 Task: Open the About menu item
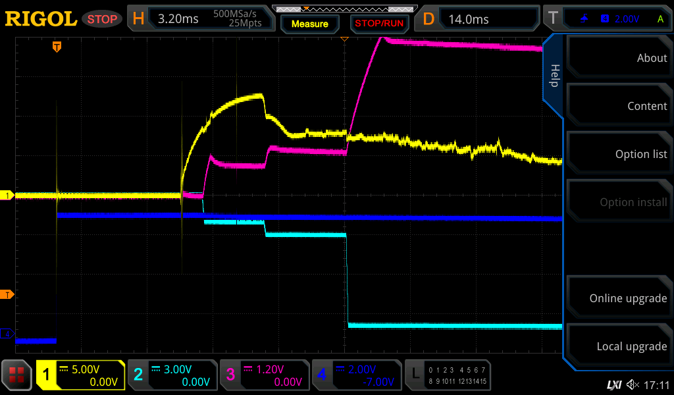pyautogui.click(x=619, y=58)
